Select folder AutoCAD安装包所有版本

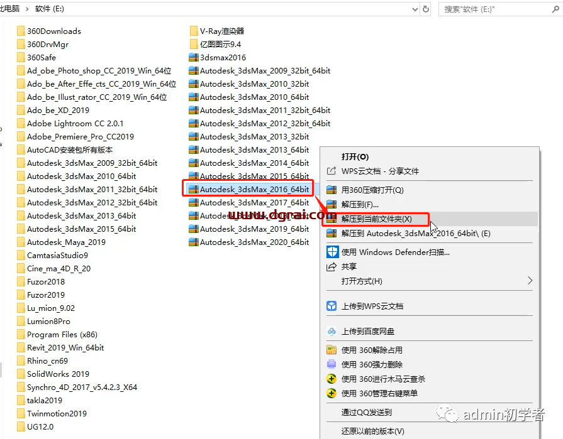click(x=70, y=150)
